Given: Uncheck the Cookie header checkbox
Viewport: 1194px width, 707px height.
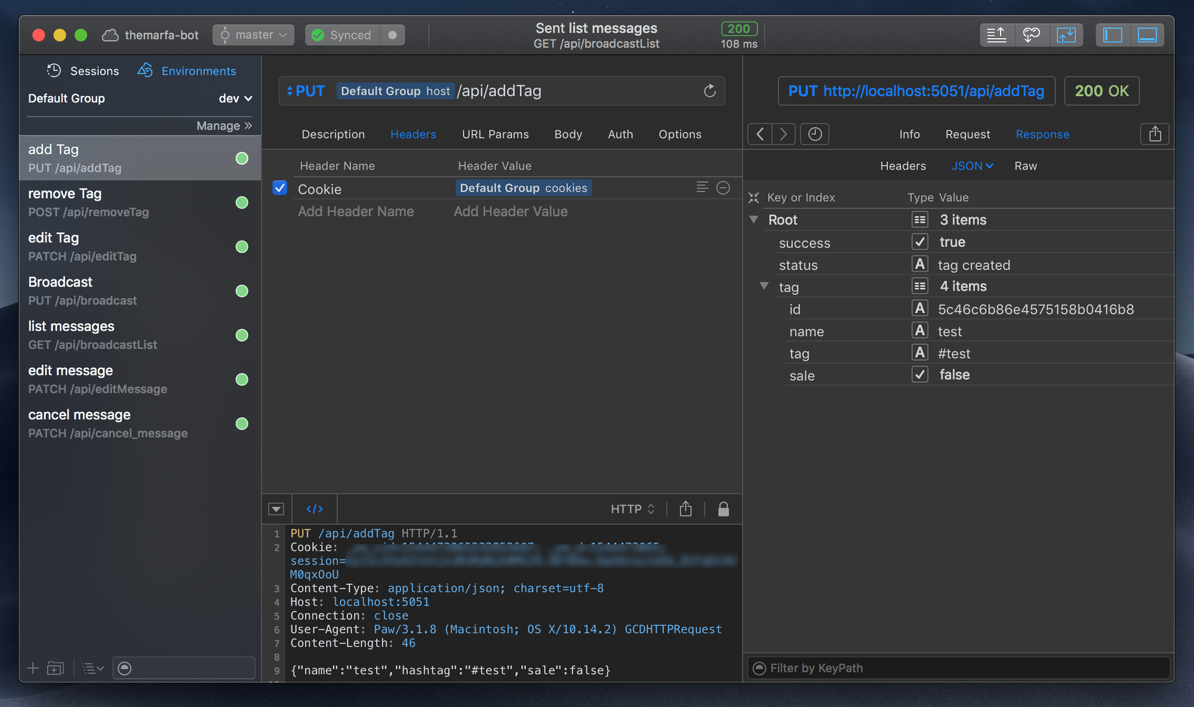Looking at the screenshot, I should tap(280, 188).
